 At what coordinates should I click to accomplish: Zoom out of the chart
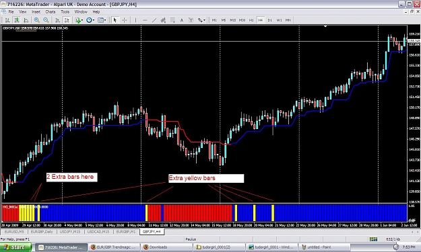point(46,20)
